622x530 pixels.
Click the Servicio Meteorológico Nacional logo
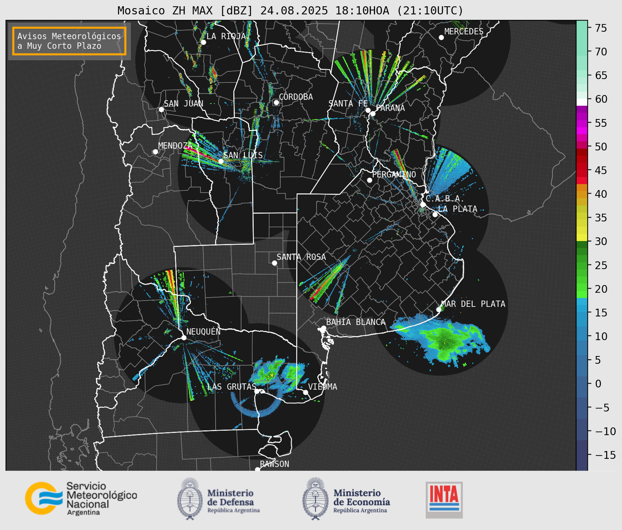pyautogui.click(x=81, y=498)
